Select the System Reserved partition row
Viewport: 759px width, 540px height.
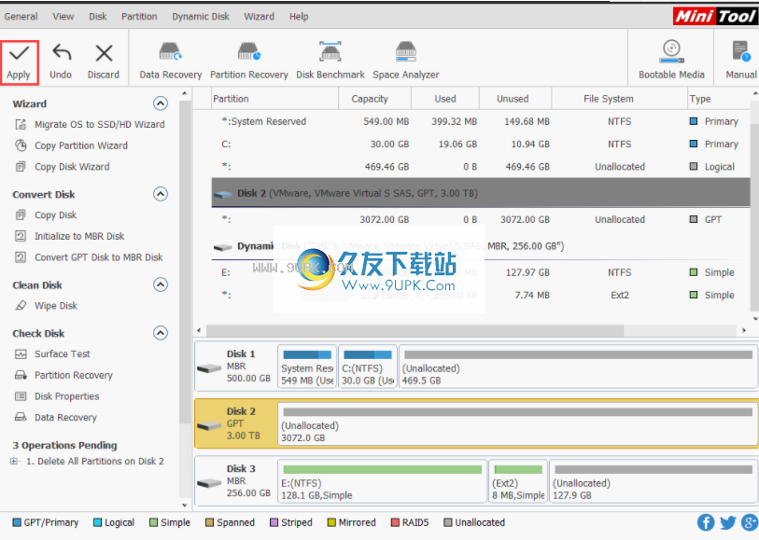coord(481,121)
